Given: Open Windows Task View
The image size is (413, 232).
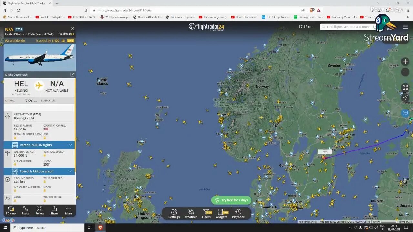Looking at the screenshot, I should point(89,228).
